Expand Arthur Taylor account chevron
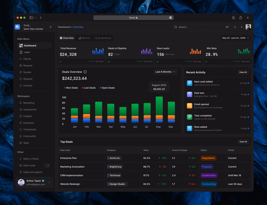The height and width of the screenshot is (205, 267). 49,182
